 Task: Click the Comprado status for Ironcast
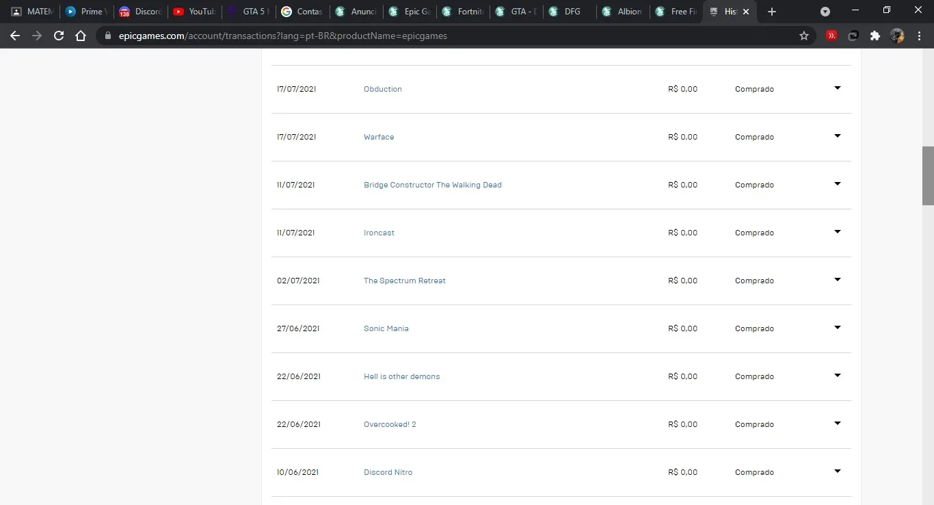[x=754, y=233]
